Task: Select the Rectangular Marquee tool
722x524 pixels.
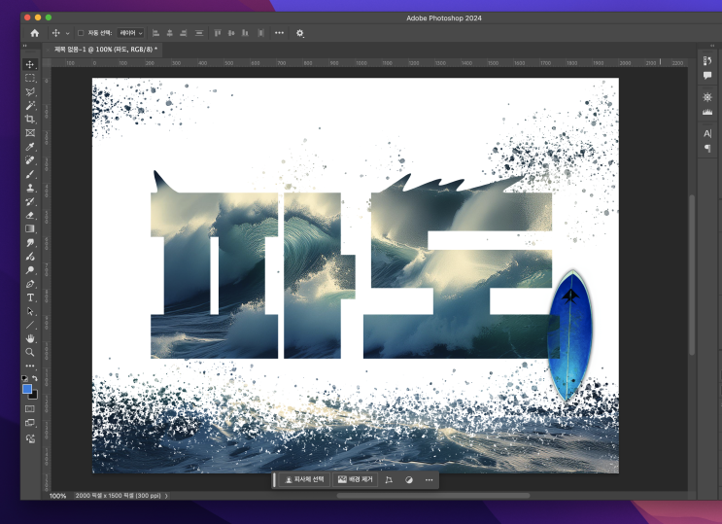Action: click(x=30, y=78)
